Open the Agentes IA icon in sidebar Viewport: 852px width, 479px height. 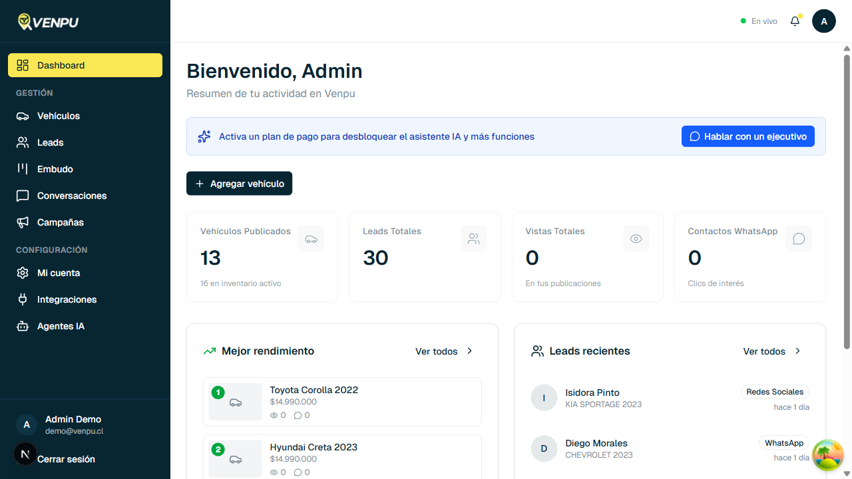coord(21,326)
